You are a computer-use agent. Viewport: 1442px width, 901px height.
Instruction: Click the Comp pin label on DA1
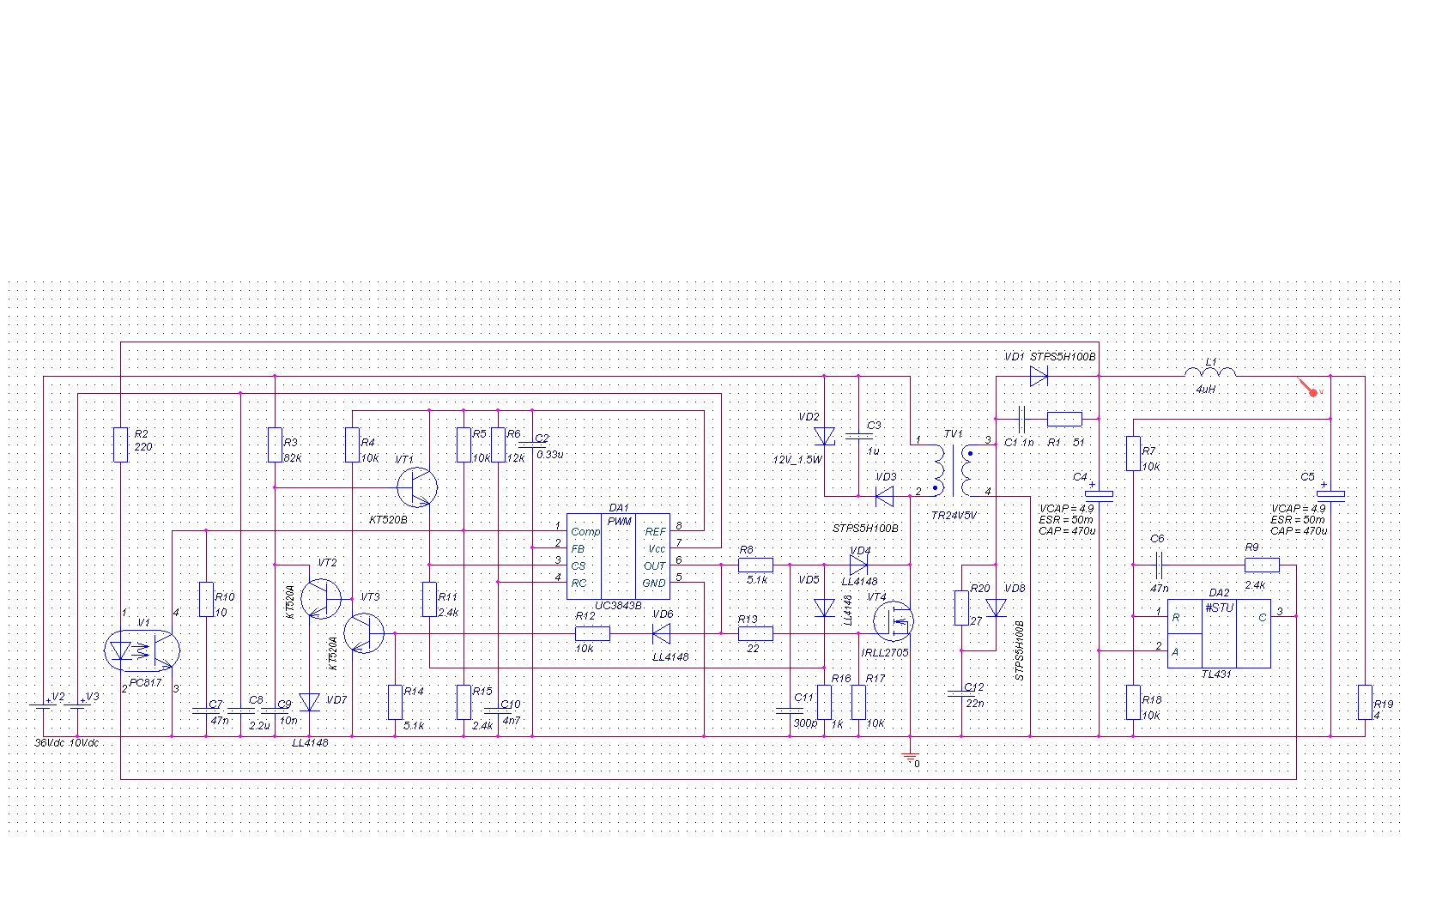585,532
